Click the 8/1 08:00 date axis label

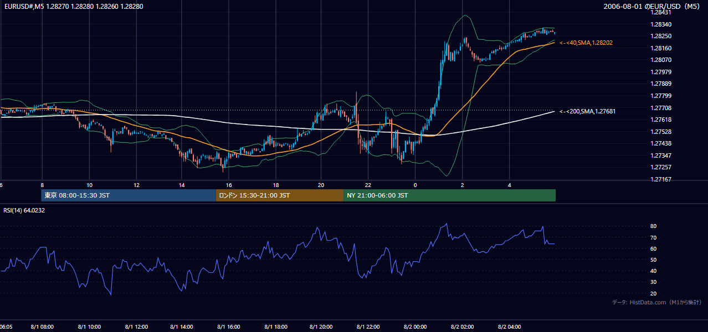[x=43, y=327]
